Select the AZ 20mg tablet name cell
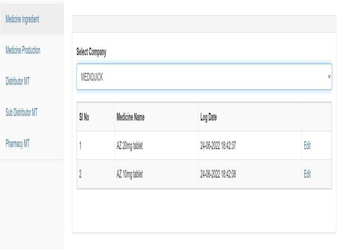 129,146
